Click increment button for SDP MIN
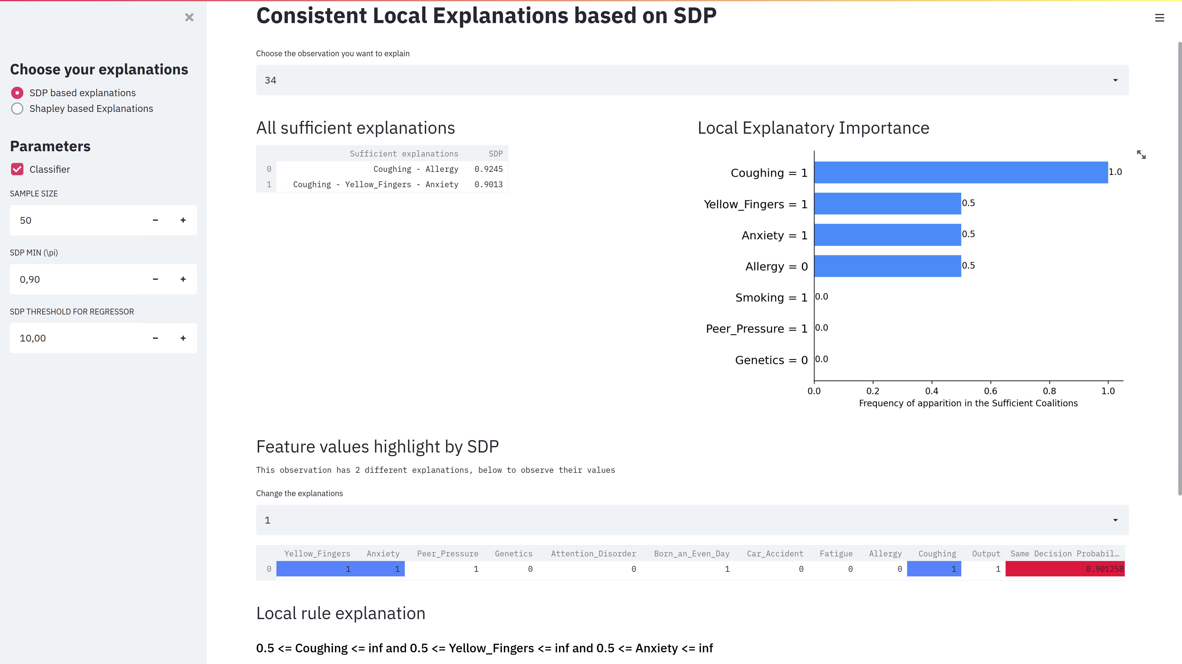This screenshot has height=664, width=1182. [x=183, y=279]
